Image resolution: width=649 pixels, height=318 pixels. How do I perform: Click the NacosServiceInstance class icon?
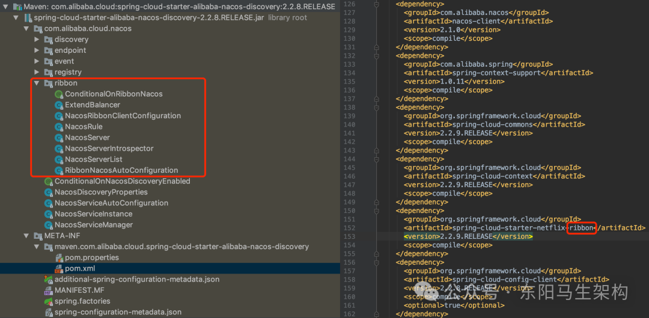click(x=49, y=214)
